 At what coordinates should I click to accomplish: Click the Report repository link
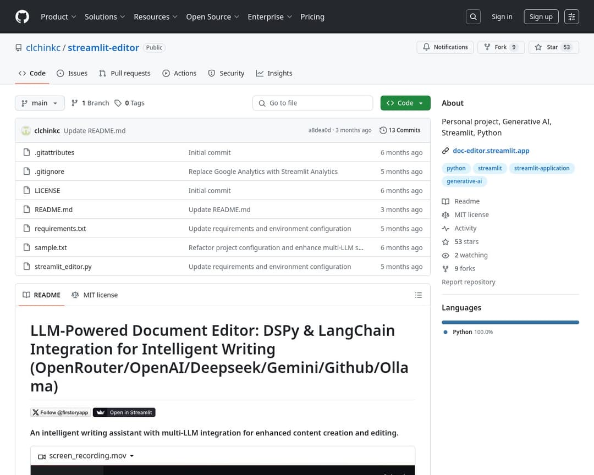(x=468, y=282)
